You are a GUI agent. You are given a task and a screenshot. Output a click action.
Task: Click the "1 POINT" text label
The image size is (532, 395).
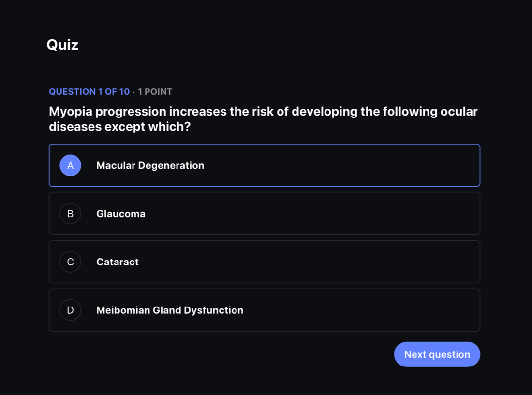click(x=155, y=91)
